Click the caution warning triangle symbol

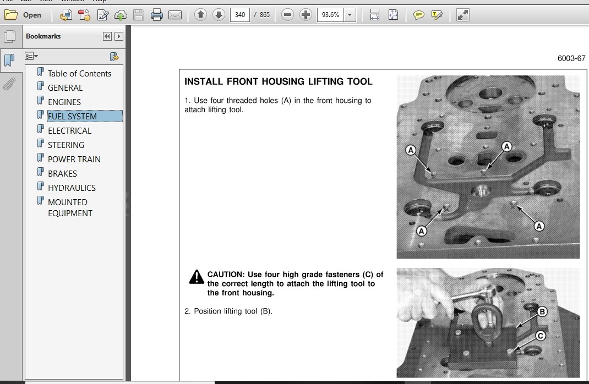pyautogui.click(x=197, y=277)
